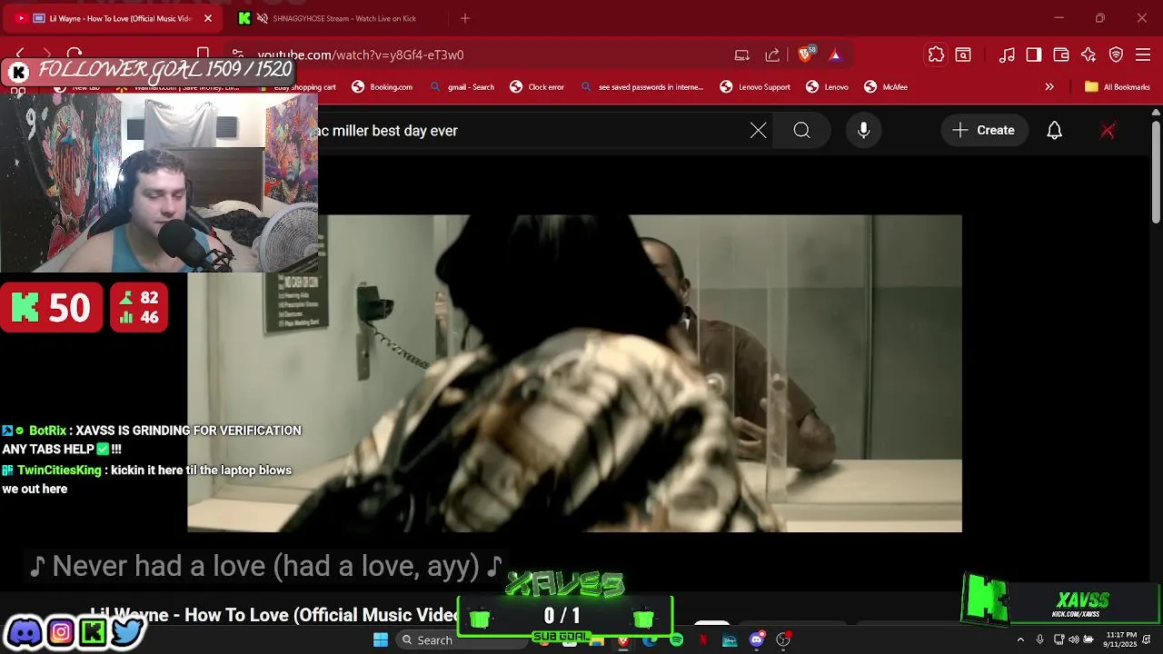This screenshot has height=654, width=1163.
Task: Clear the YouTube search box with X
Action: coord(759,131)
